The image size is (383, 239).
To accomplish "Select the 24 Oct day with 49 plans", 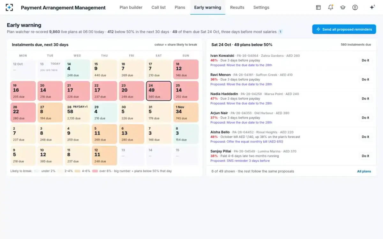I will (159, 91).
